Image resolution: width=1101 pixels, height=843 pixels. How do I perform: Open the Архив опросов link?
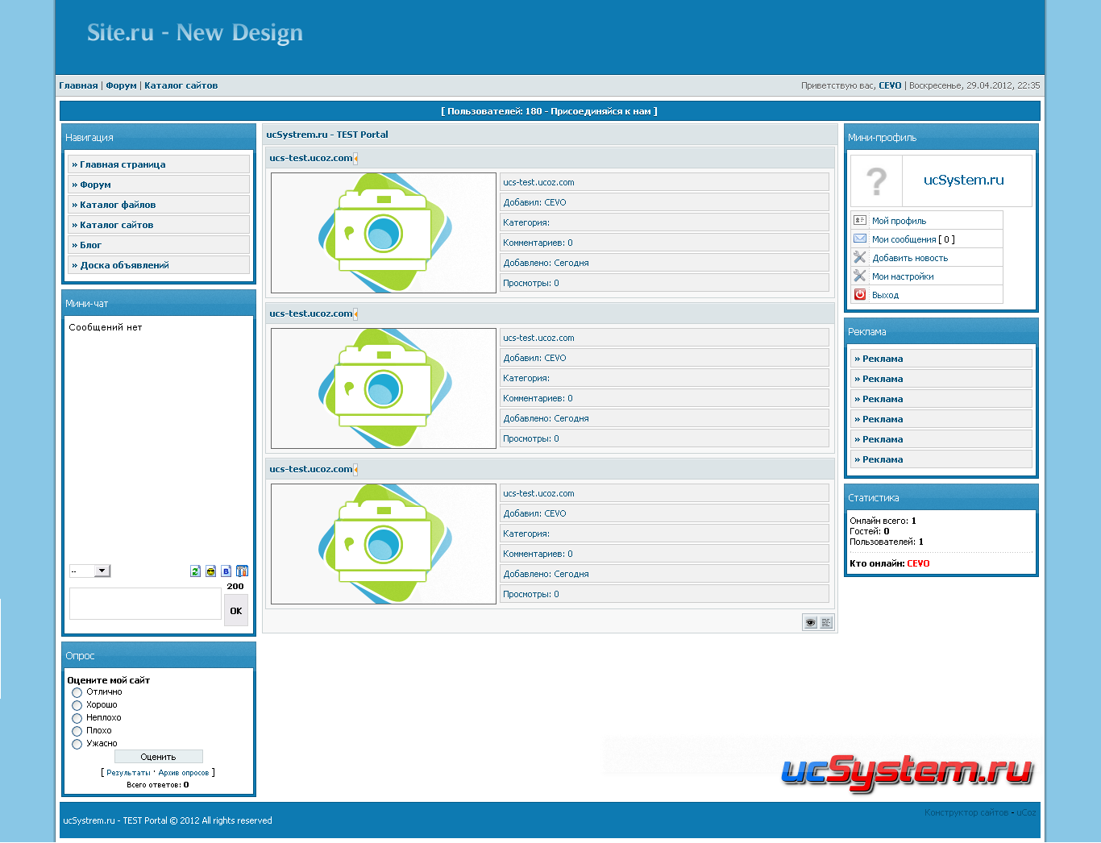(184, 773)
